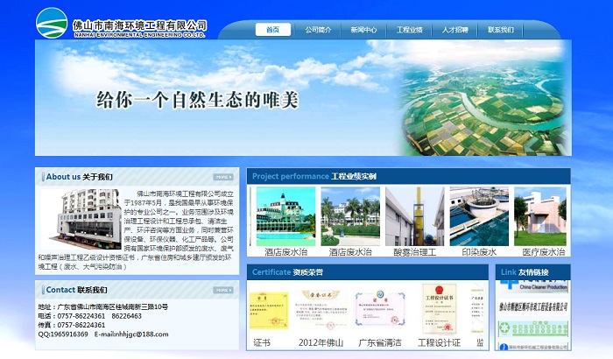
Task: Open the blue-roofed hotel wastewater project thumbnail
Action: [281, 215]
